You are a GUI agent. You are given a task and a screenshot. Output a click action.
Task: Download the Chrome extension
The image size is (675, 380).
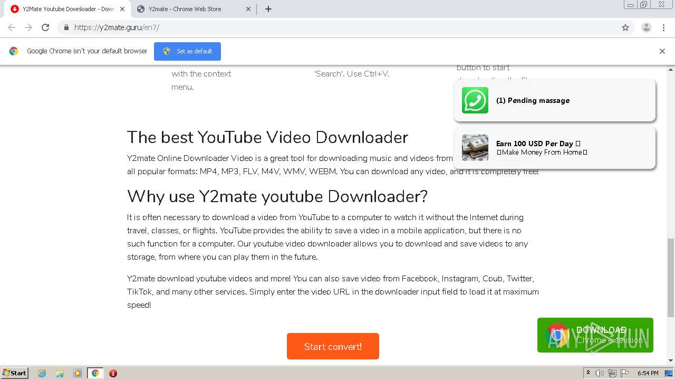[x=595, y=335]
